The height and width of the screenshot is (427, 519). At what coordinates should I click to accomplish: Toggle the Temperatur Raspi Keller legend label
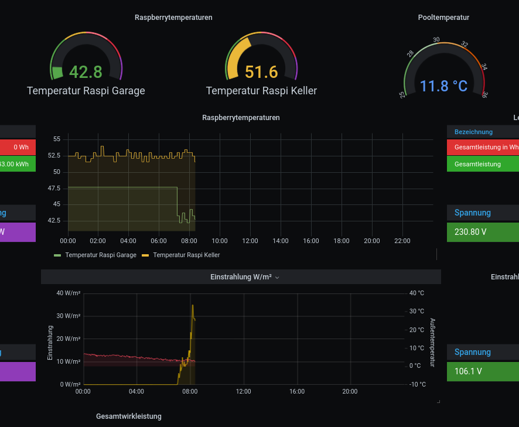(x=186, y=255)
